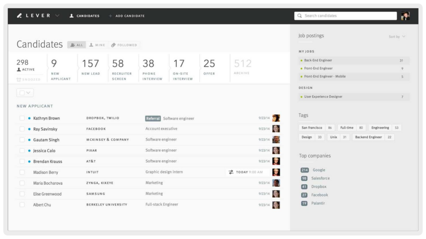The height and width of the screenshot is (239, 426).
Task: Click the blue unread dot beside Ray Savinsky
Action: (29, 129)
